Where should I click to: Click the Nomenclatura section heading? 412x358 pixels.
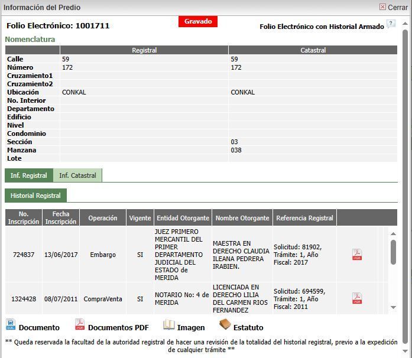30,39
